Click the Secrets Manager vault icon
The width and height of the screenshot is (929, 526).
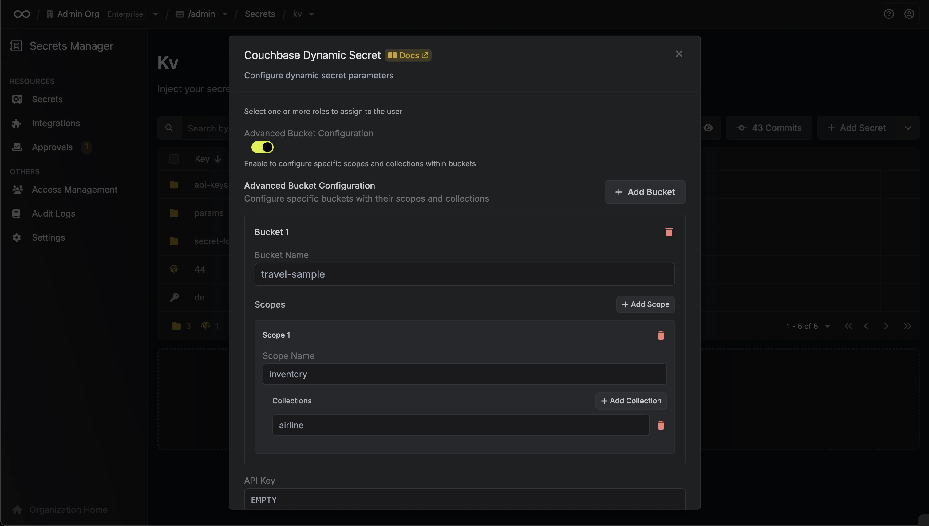click(16, 46)
